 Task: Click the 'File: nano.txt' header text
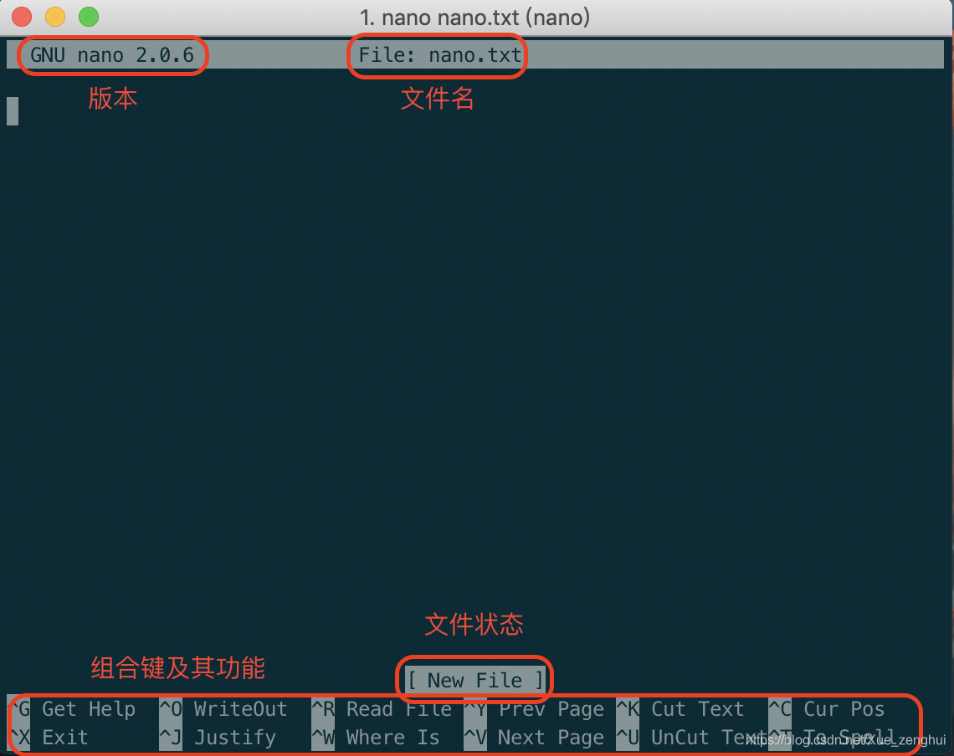(440, 54)
